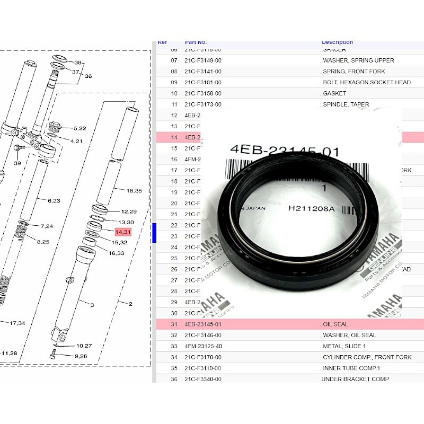Select the SPINDLE, TAPER description
The image size is (424, 424).
coord(344,104)
